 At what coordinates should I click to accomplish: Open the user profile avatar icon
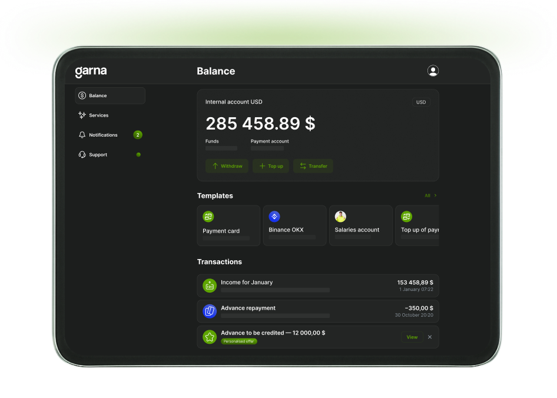[433, 71]
